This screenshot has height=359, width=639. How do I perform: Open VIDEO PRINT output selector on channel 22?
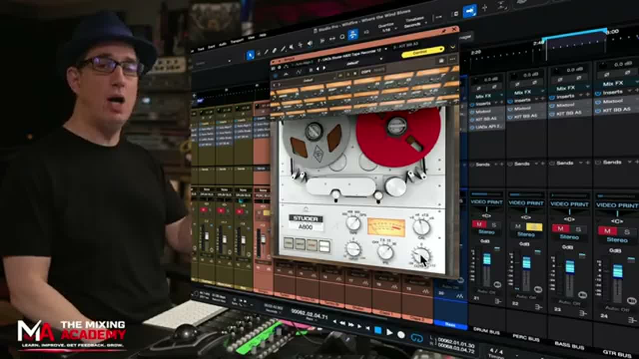(526, 203)
